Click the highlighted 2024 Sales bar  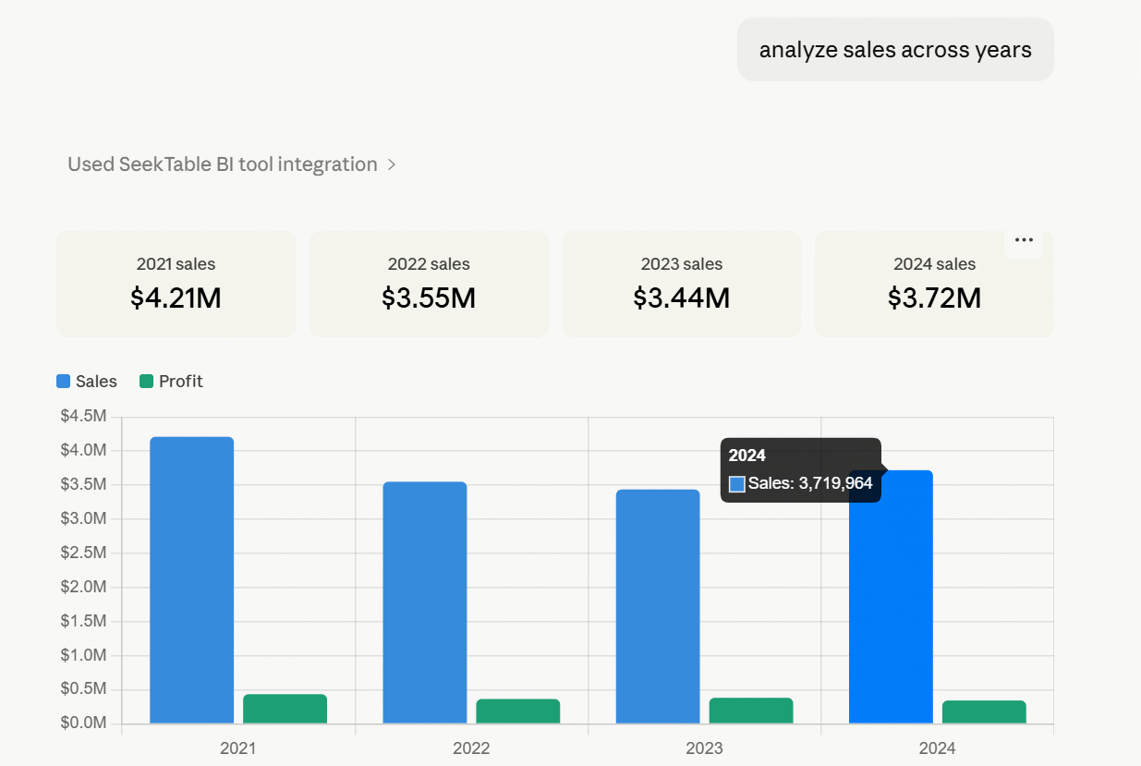[x=891, y=610]
